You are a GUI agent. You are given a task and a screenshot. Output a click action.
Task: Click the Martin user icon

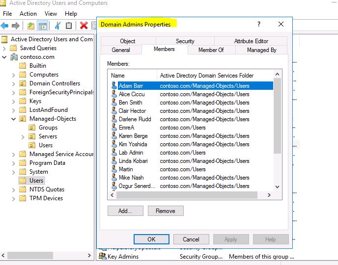point(114,169)
